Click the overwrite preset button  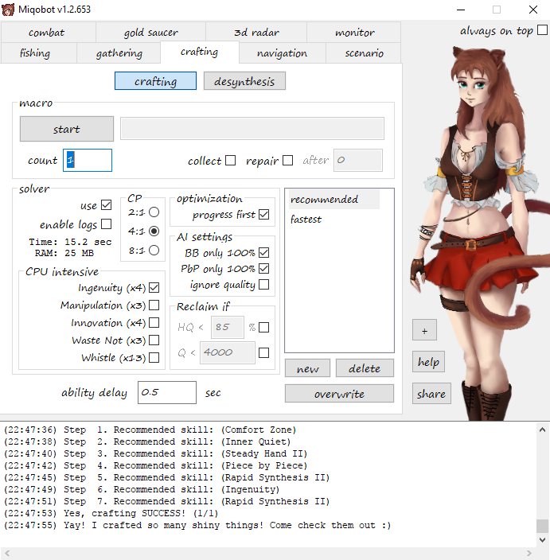340,394
